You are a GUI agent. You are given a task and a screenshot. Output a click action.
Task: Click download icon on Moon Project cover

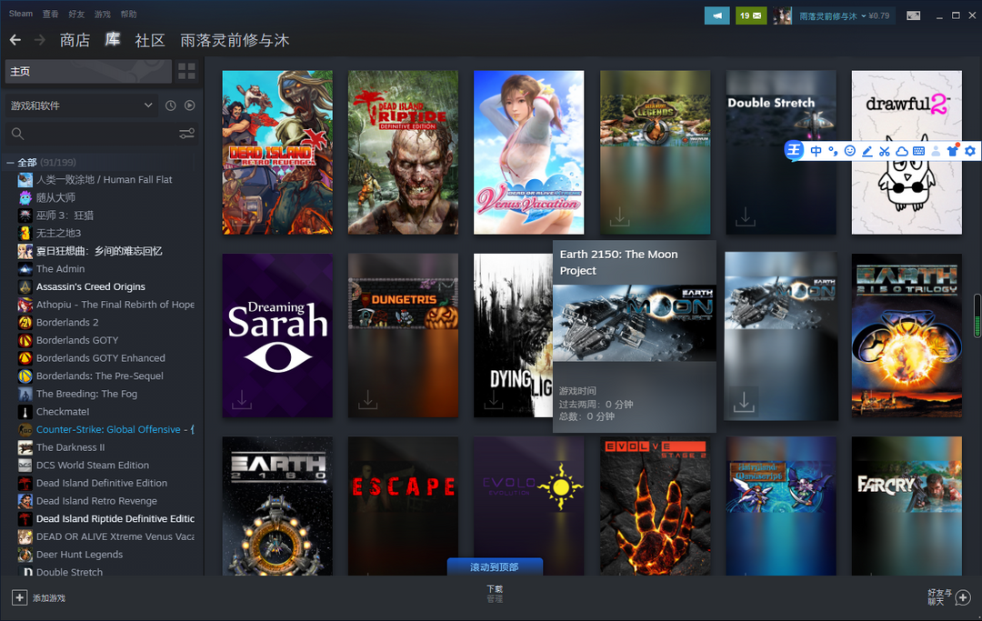(744, 401)
